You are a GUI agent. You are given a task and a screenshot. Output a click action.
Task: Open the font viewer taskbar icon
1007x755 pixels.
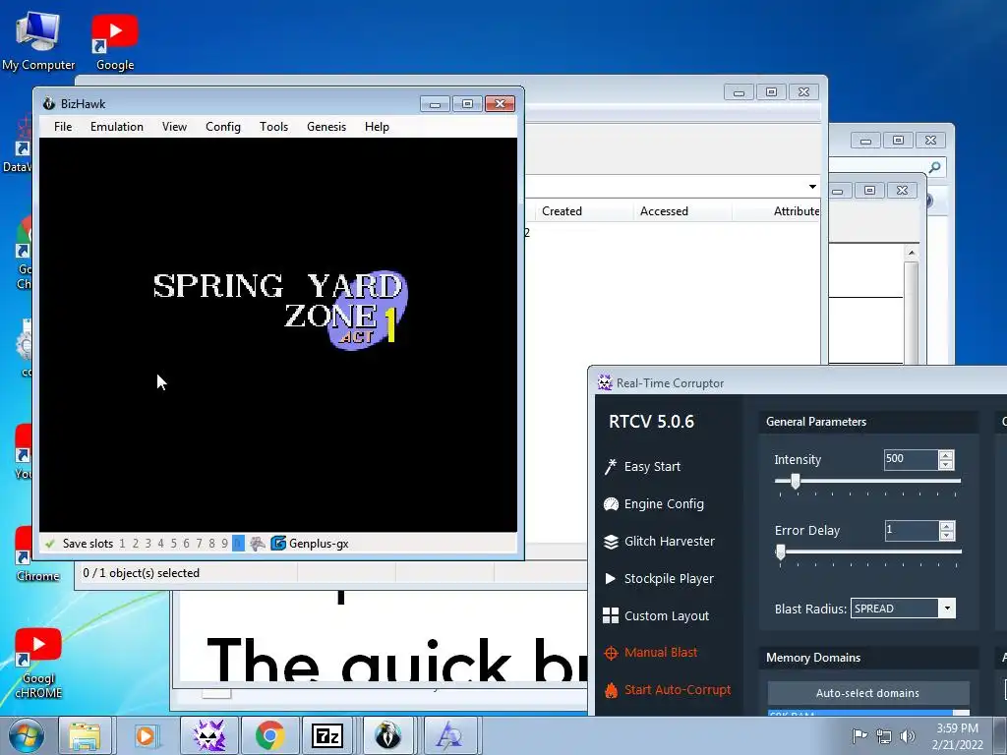point(448,735)
